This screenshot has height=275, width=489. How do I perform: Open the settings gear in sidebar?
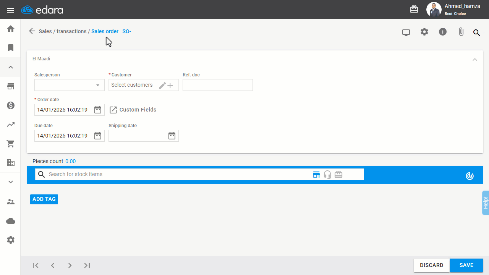coord(11,240)
